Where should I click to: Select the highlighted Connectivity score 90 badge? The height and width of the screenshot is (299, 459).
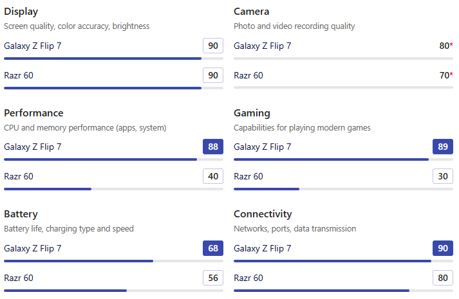443,248
